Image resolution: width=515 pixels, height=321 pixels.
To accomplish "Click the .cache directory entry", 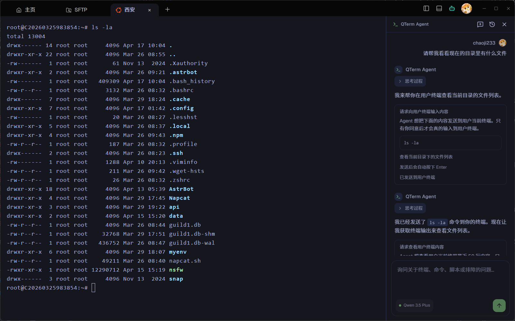I will (x=180, y=99).
